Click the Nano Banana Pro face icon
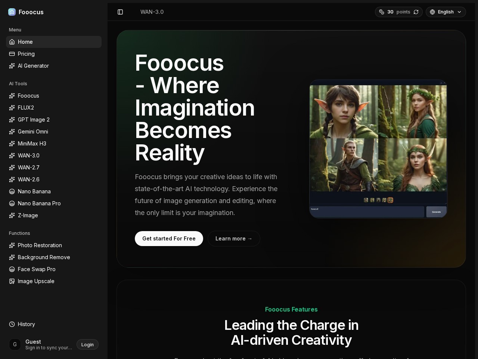 click(x=12, y=203)
